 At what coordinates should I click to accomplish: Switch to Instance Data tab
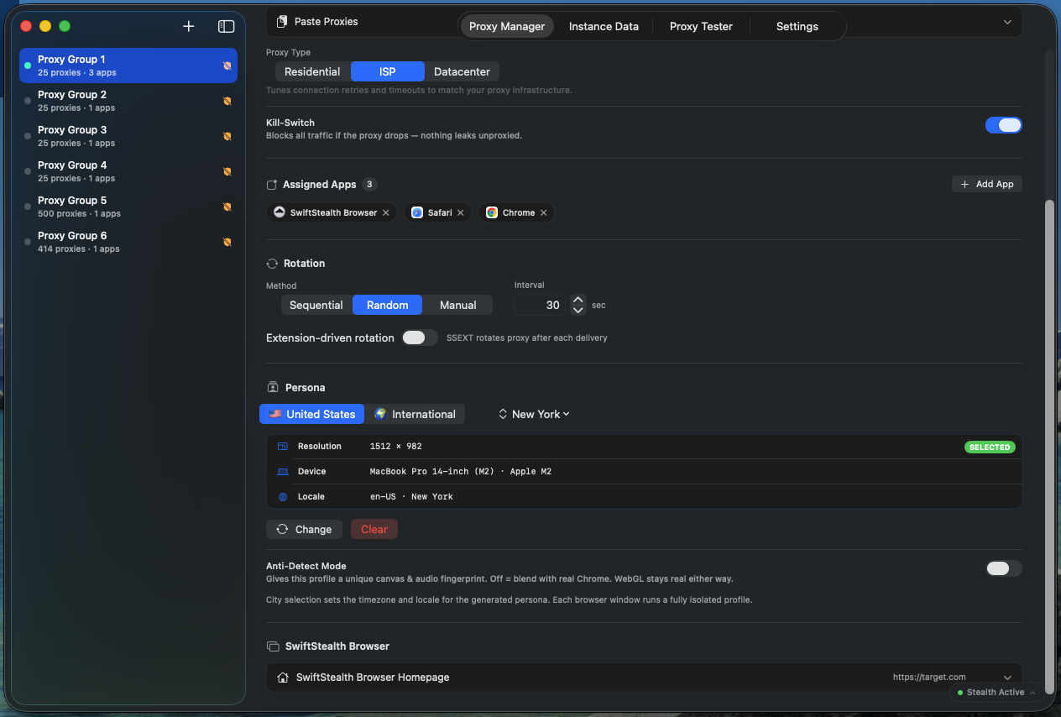coord(604,26)
